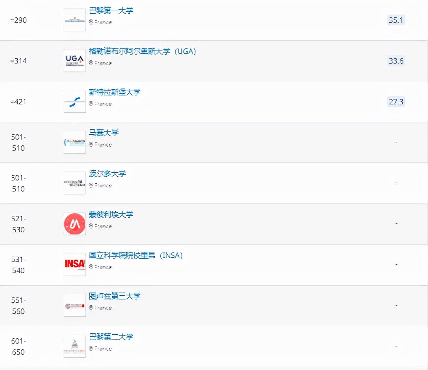Screen dimensions: 428x370
Task: Click location pin icon under INSA
Action: point(91,267)
